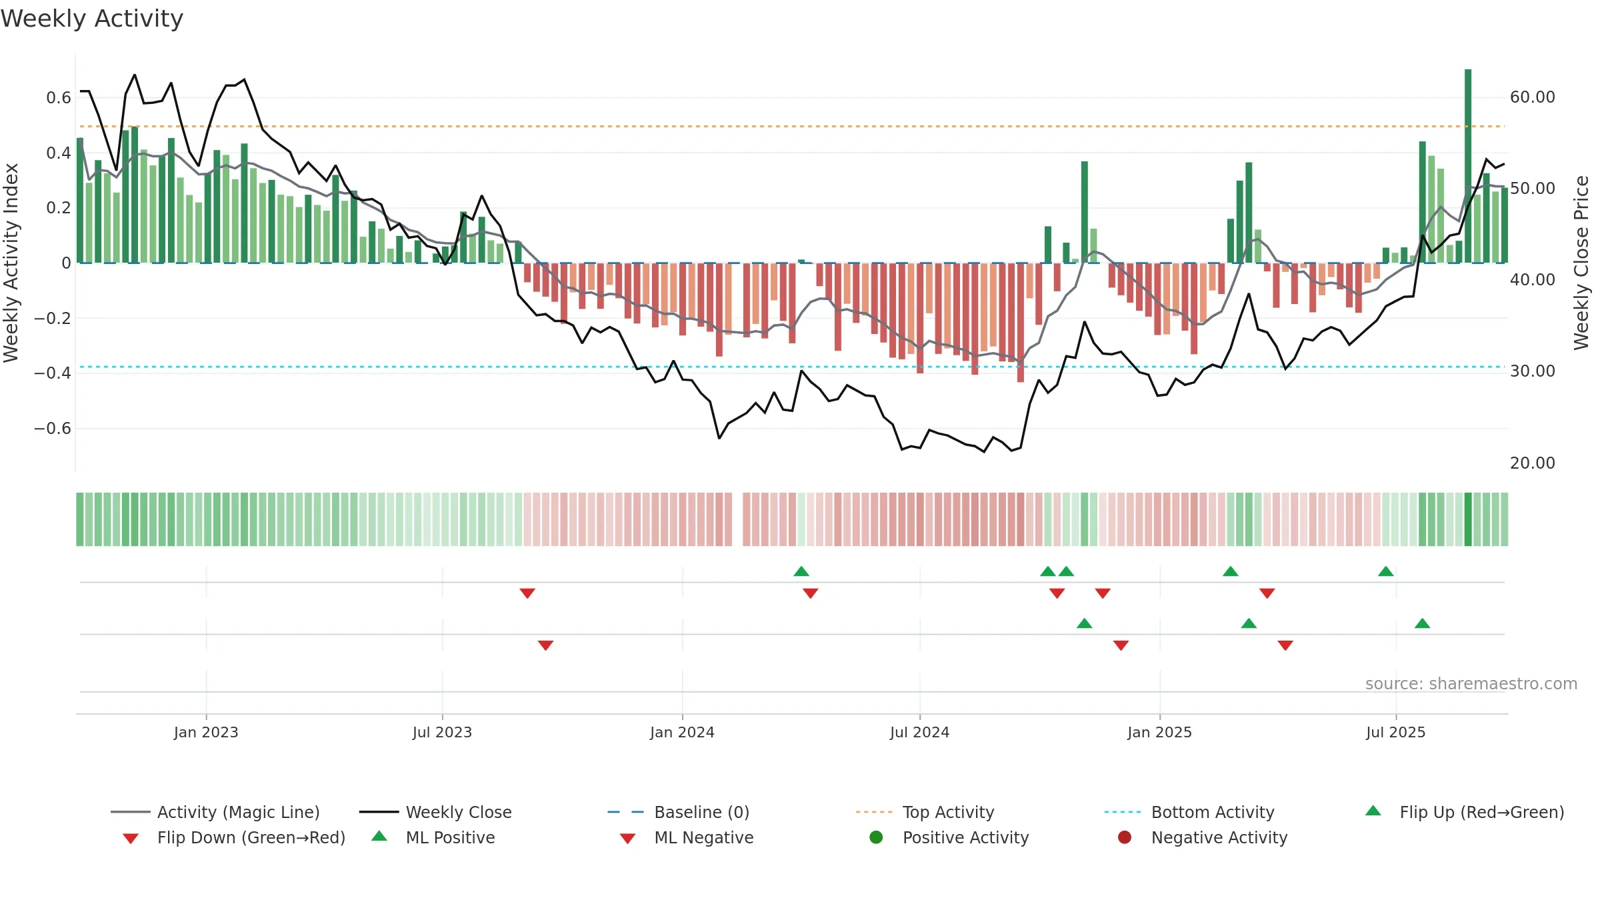Click the Weekly Close Price axis label
Screen dimensions: 1600x900
pos(1581,263)
